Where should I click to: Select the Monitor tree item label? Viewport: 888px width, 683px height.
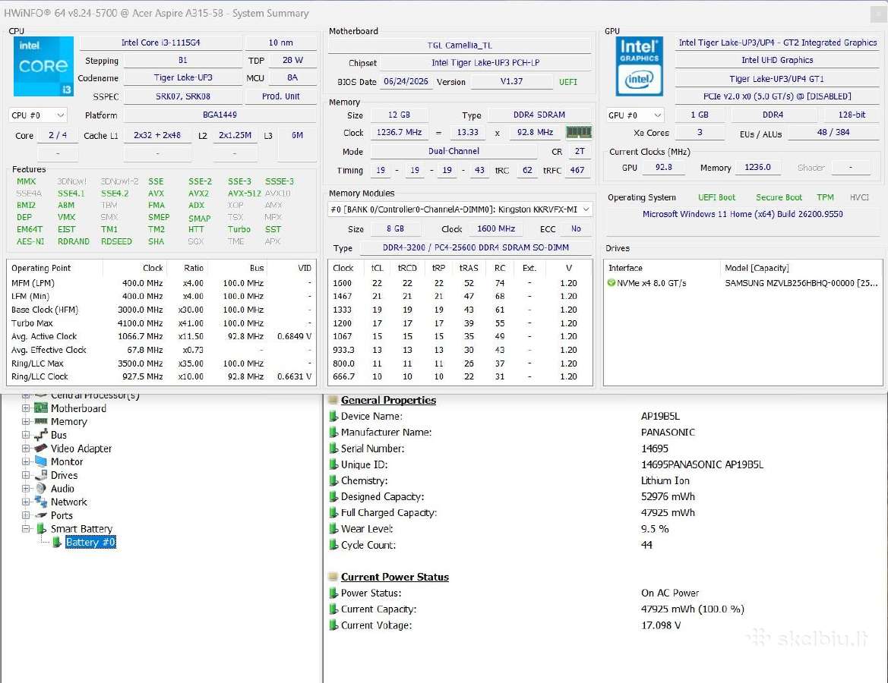coord(67,461)
